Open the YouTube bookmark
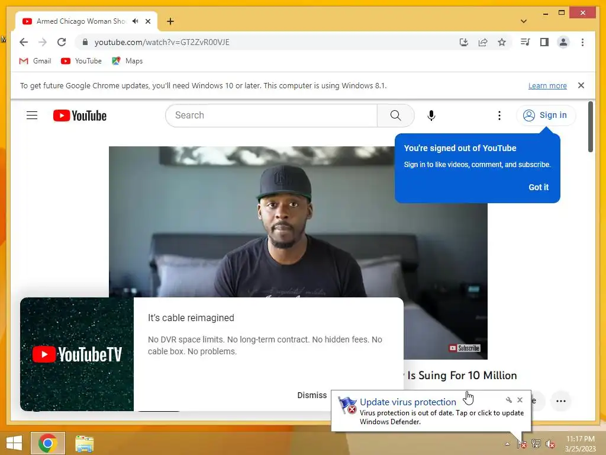The height and width of the screenshot is (455, 606). [x=82, y=61]
